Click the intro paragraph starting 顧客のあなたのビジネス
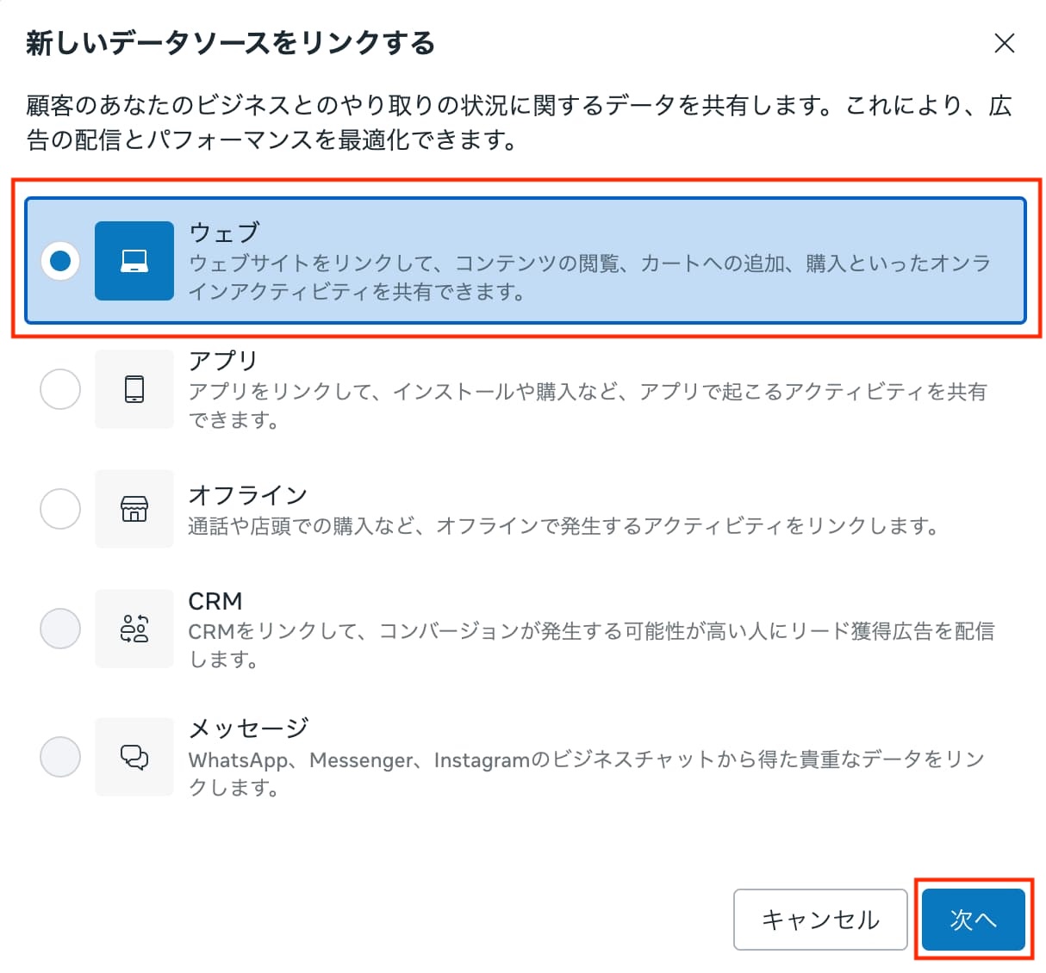1046x973 pixels. pyautogui.click(x=519, y=122)
